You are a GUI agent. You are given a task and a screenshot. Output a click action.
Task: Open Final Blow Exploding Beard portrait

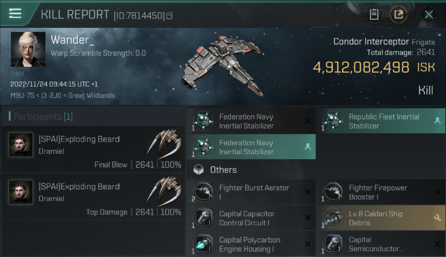[x=21, y=145]
